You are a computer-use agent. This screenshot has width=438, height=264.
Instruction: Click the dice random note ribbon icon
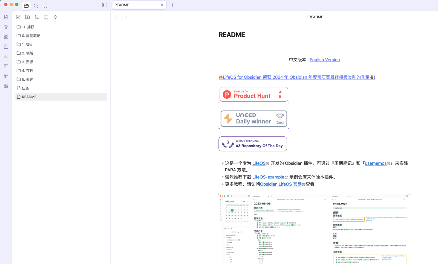pyautogui.click(x=6, y=66)
